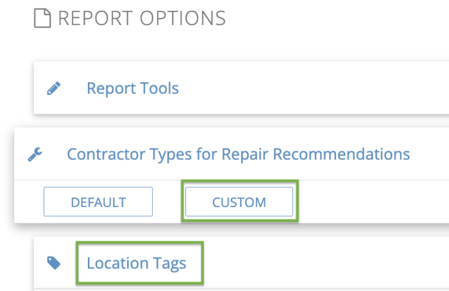Open the Location Tags link
Screen dimensions: 449x291
136,263
